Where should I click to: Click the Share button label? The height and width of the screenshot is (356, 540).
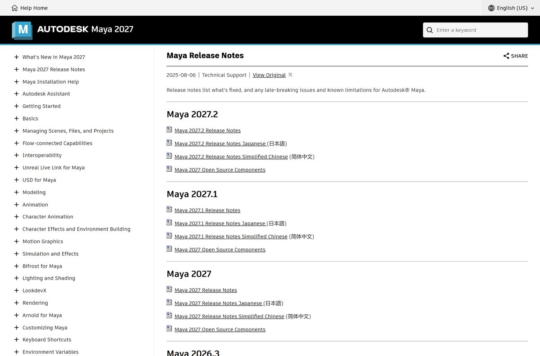pyautogui.click(x=519, y=56)
